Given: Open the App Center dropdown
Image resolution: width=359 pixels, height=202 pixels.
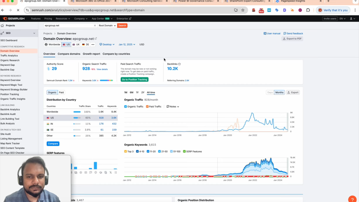Looking at the screenshot, I should 102,19.
